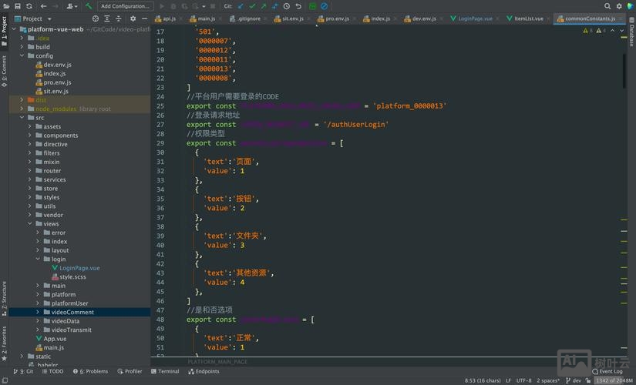Click the Add Configuration button
Viewport: 636px width, 385px height.
point(126,6)
